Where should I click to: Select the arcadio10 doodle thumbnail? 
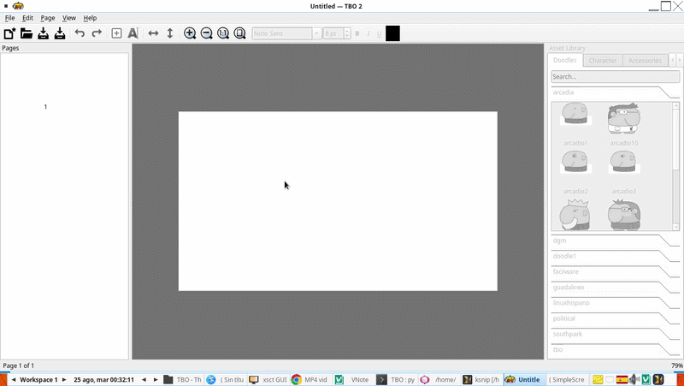(624, 118)
